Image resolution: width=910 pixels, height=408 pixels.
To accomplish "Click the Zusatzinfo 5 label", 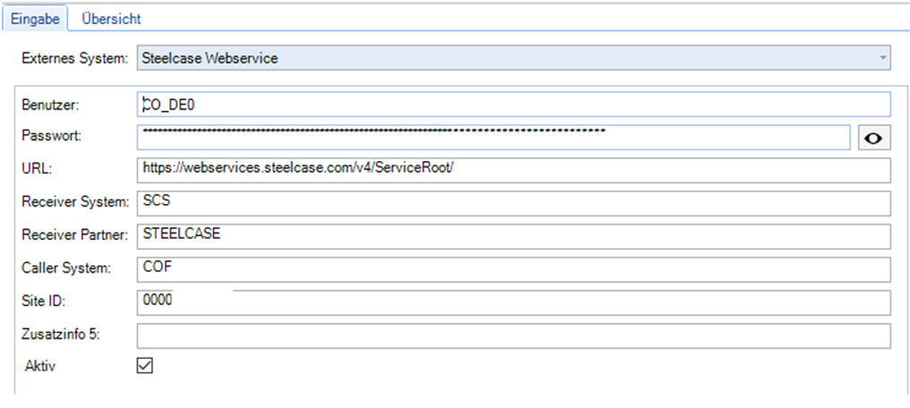I will [60, 336].
